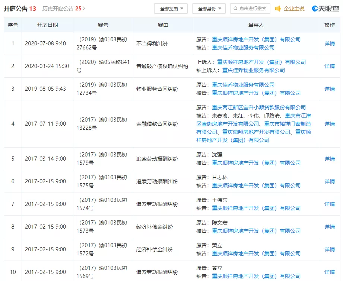Click the 点击进行搜索 search field

[253, 9]
